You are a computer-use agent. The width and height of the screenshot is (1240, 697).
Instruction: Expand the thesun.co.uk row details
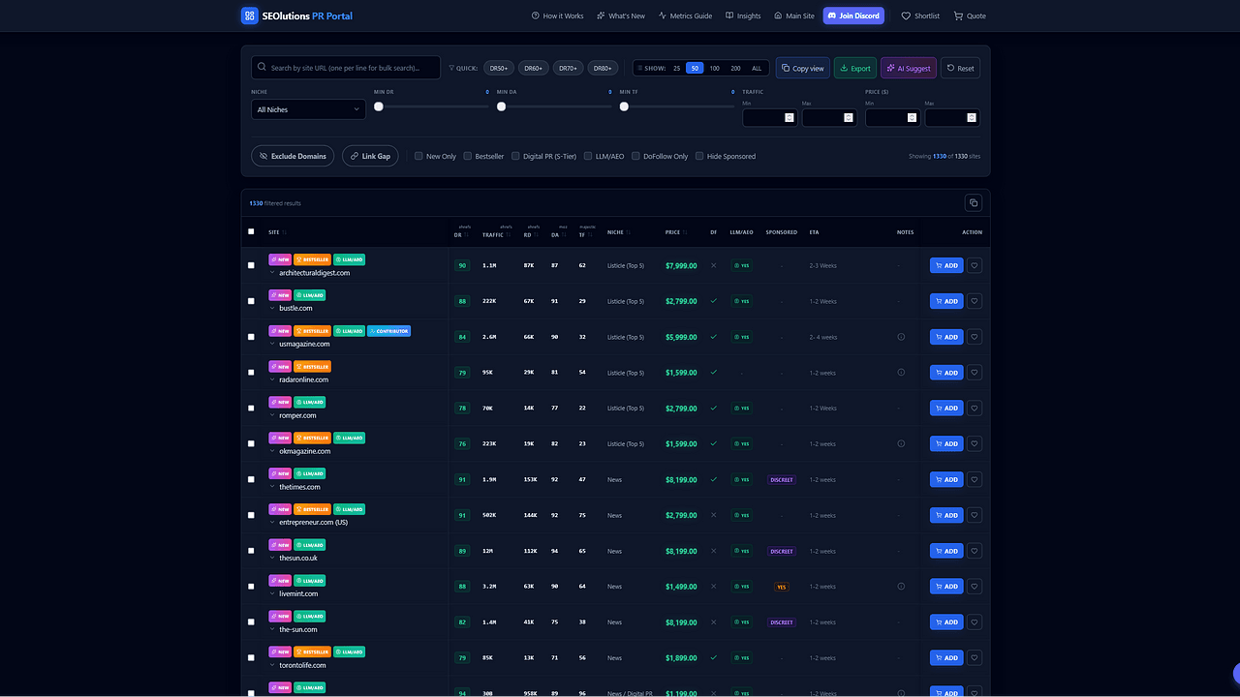pos(273,559)
